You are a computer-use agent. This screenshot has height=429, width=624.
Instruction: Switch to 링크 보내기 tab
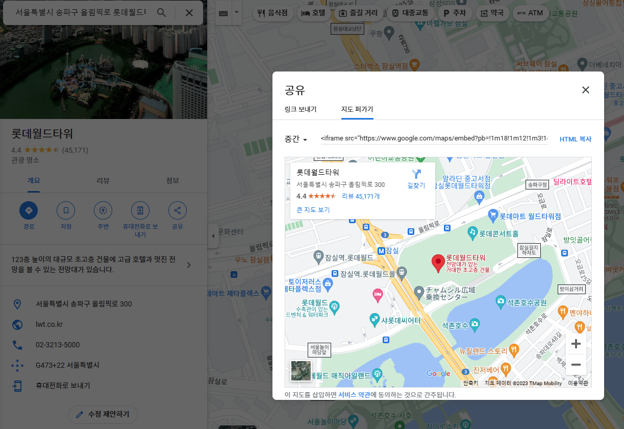301,109
